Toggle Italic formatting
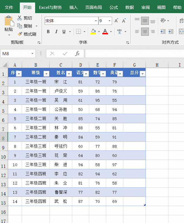This screenshot has width=184, height=223. (56, 31)
